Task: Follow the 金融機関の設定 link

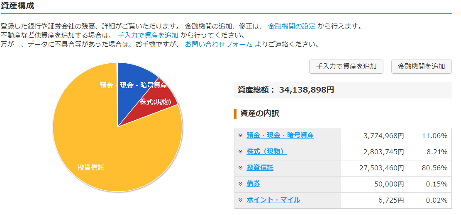Action: point(292,26)
